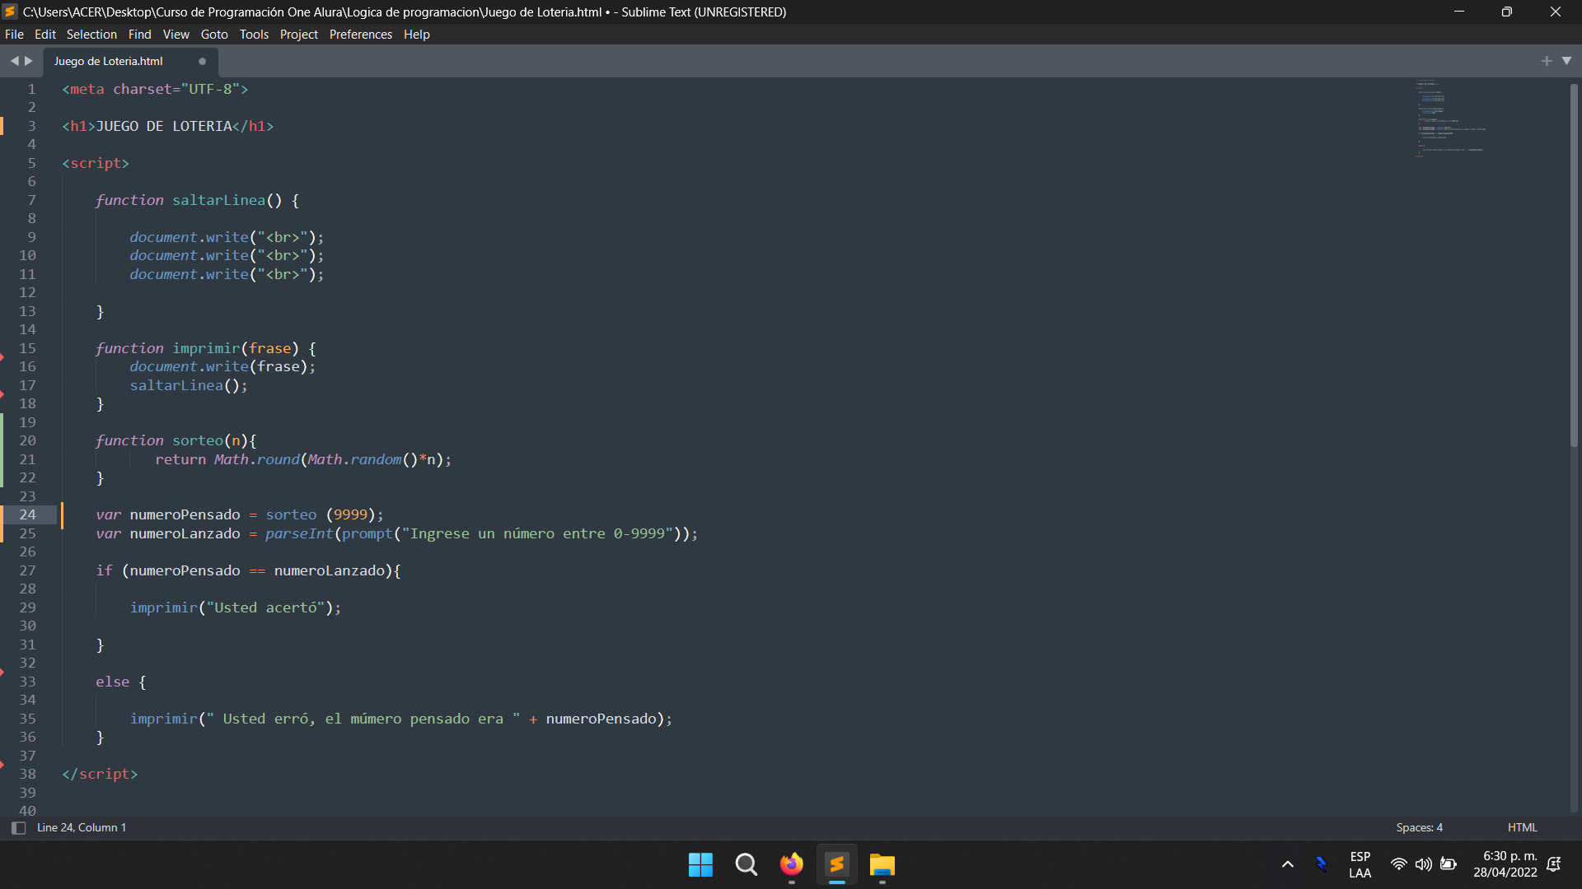This screenshot has width=1582, height=889.
Task: Show hidden system tray icons
Action: point(1288,865)
